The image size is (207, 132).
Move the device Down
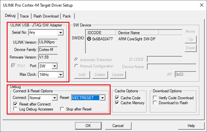(x=191, y=48)
